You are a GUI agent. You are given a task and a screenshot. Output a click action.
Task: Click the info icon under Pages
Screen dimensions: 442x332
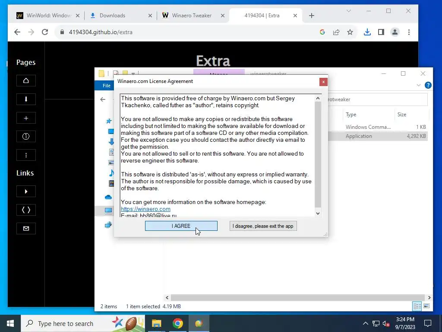[26, 137]
